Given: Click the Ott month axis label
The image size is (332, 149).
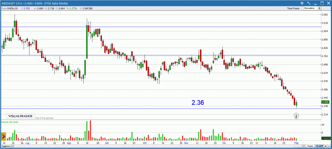Looking at the screenshot, I should [145, 143].
